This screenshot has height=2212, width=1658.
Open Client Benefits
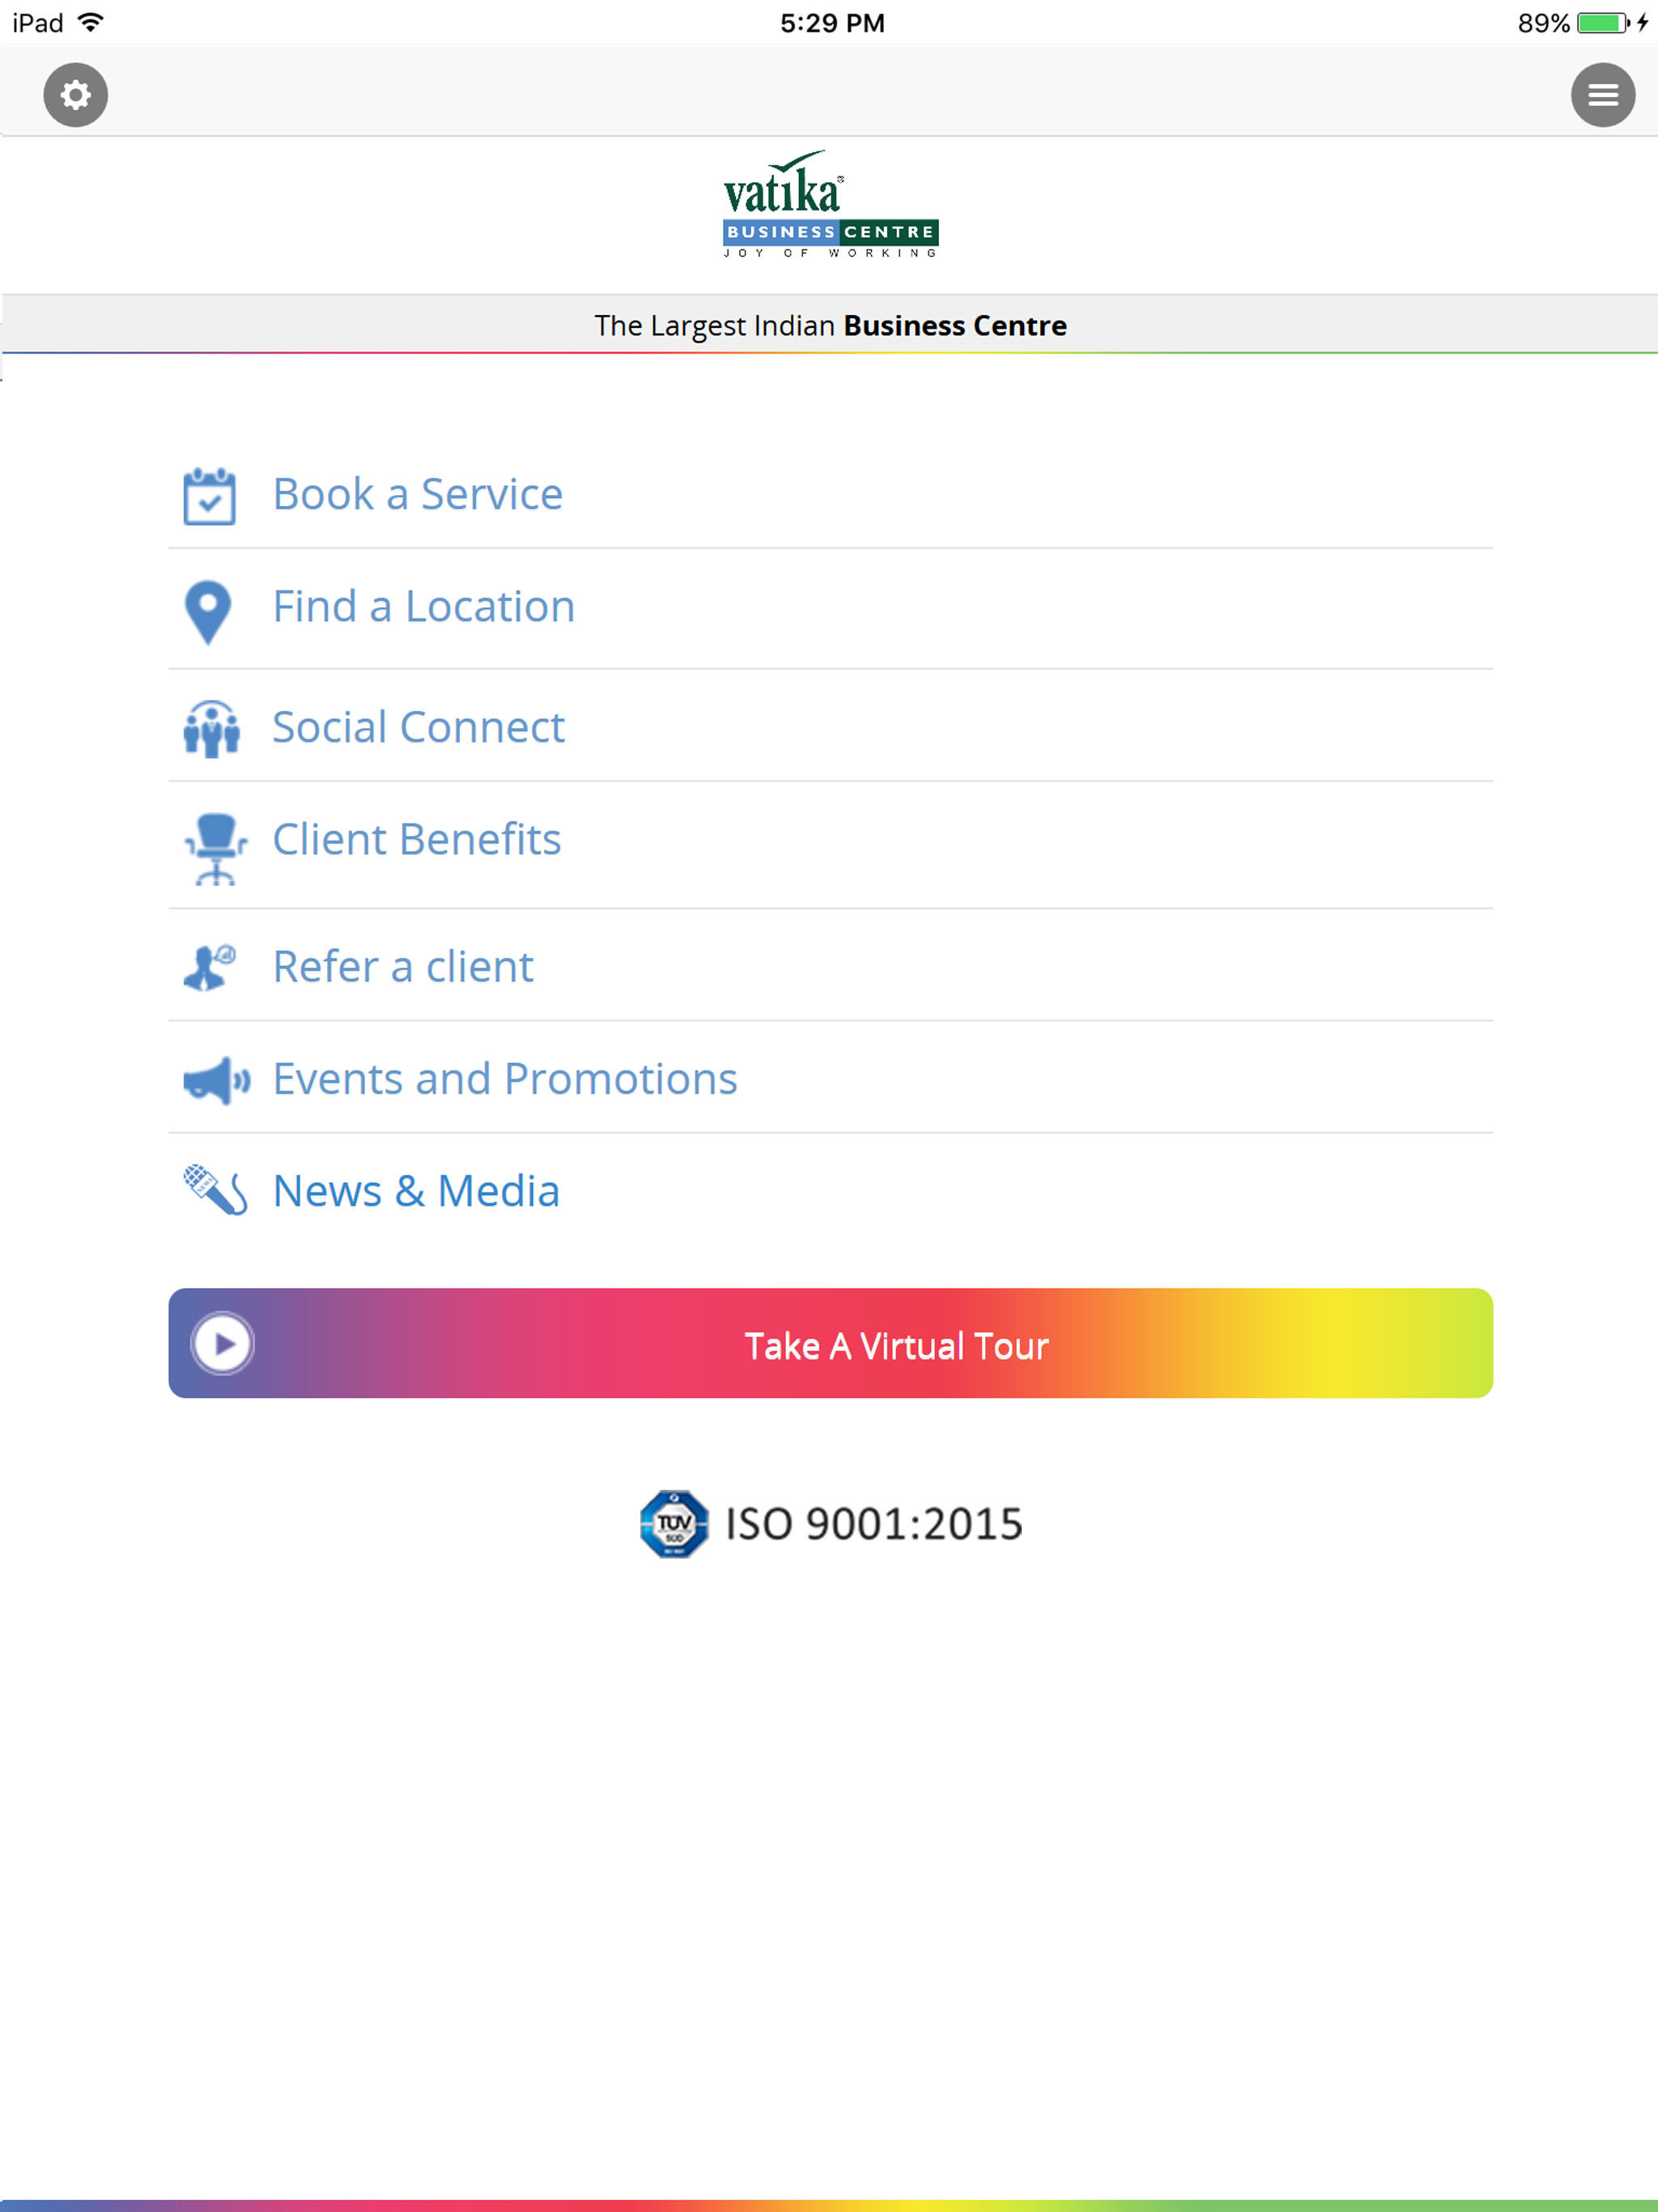tap(830, 845)
